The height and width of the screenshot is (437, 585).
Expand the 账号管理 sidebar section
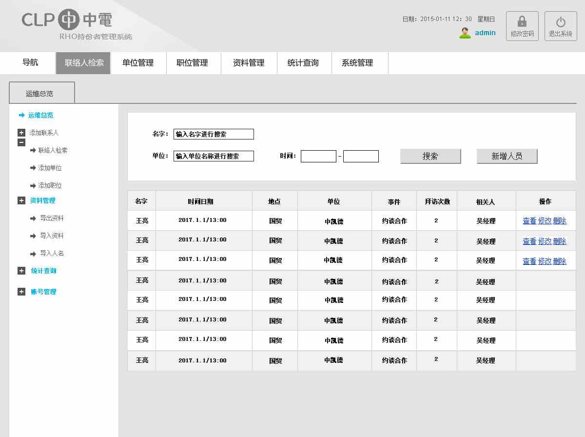point(21,292)
